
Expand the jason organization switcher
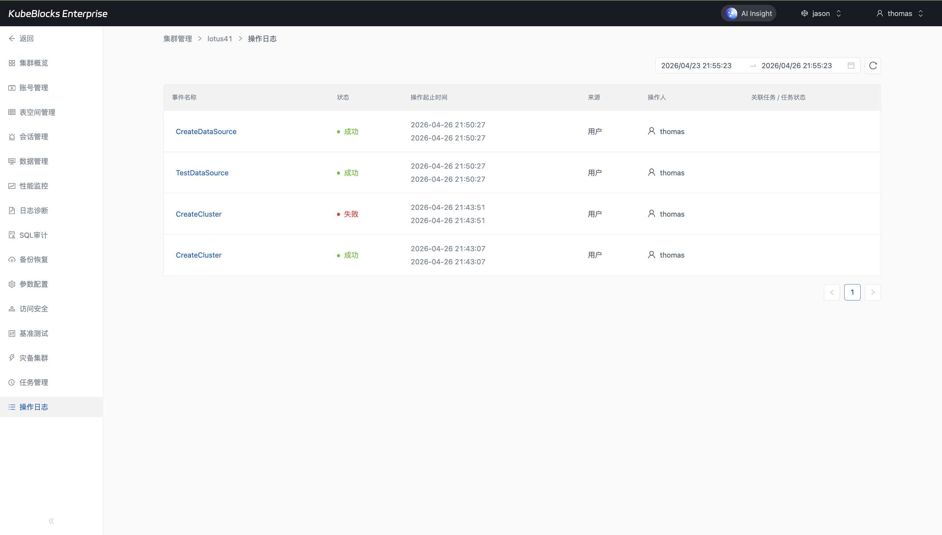tap(821, 13)
